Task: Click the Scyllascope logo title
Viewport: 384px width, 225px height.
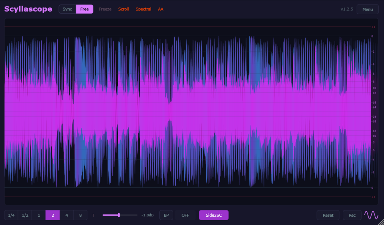Action: [x=28, y=9]
